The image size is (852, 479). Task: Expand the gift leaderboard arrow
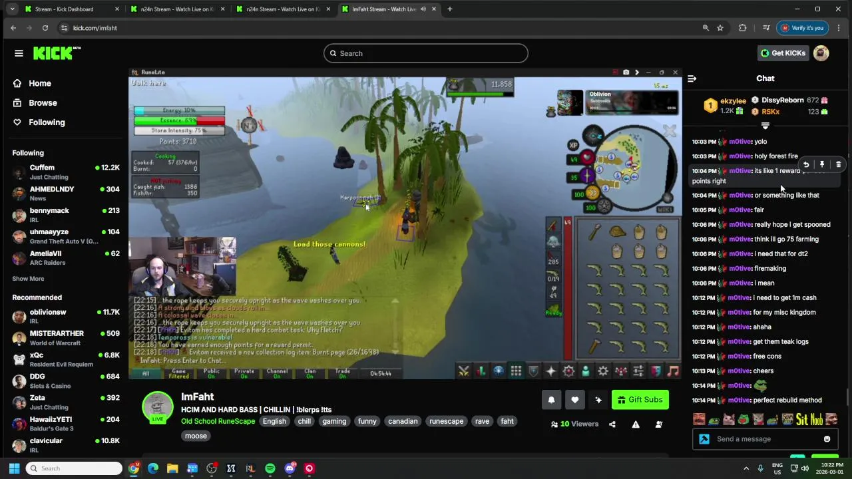coord(765,126)
